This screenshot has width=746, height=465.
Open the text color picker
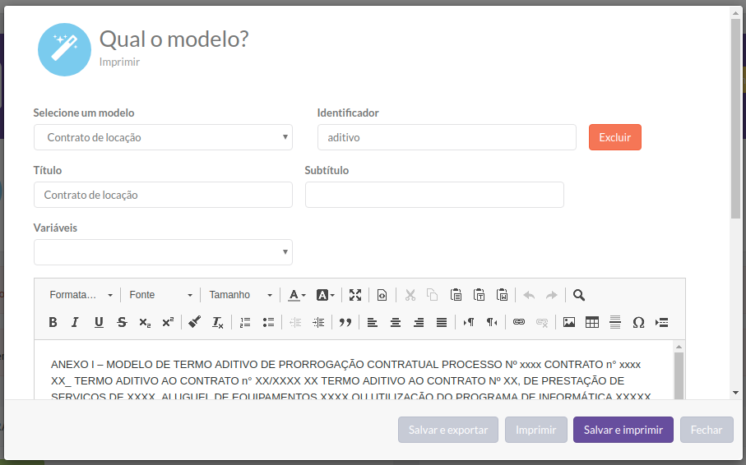(x=297, y=295)
